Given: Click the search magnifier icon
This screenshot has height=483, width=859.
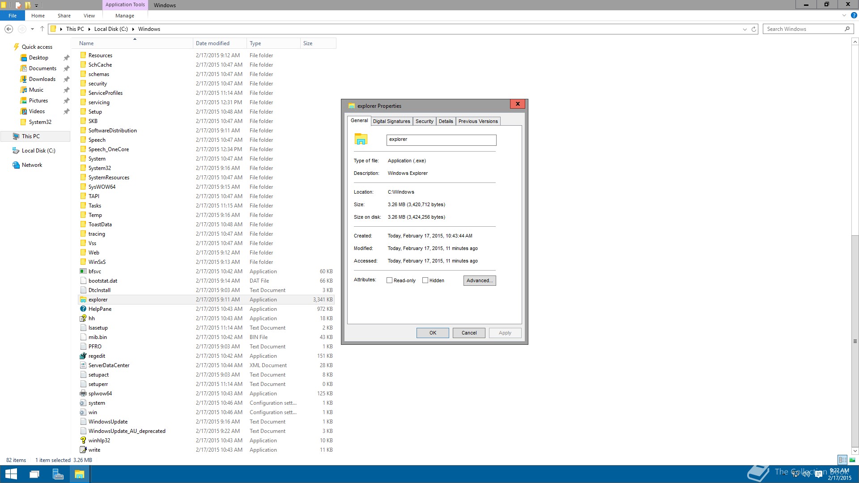Looking at the screenshot, I should (847, 29).
